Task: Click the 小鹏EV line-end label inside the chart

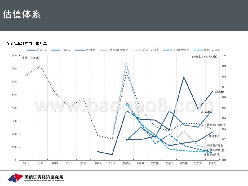Action: click(206, 112)
